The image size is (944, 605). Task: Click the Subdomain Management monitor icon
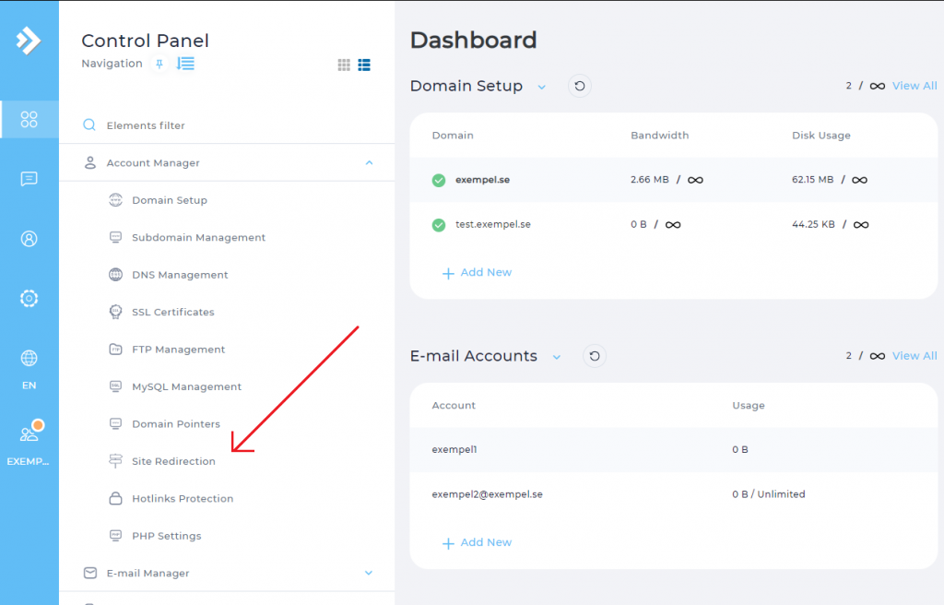tap(115, 237)
